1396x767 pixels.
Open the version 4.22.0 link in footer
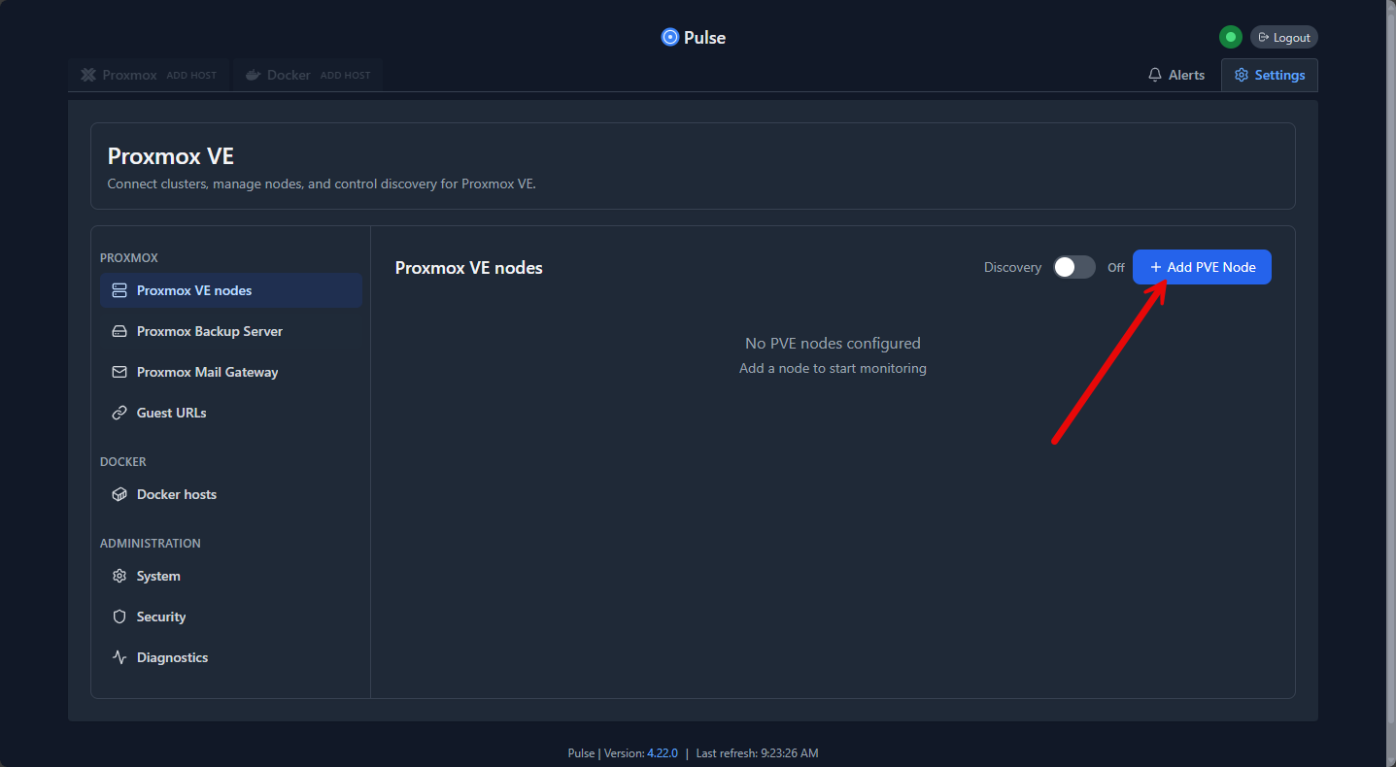click(x=662, y=753)
